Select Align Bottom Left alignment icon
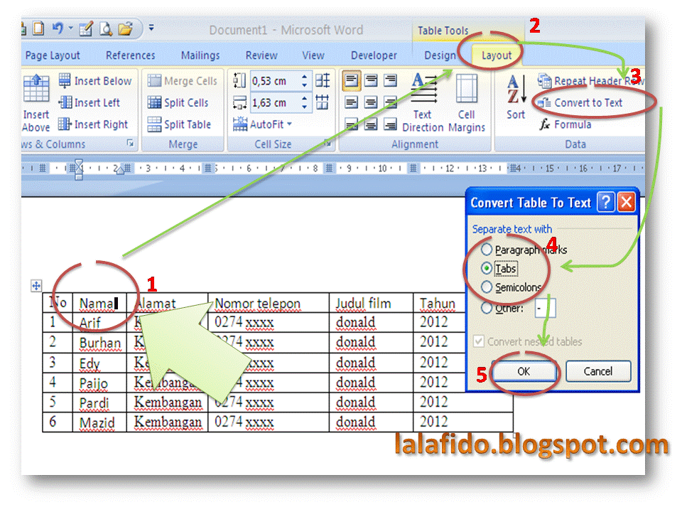Viewport: 682px width, 512px height. [352, 124]
